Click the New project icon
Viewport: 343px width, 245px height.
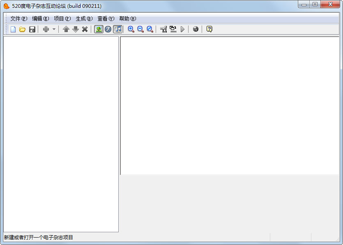[13, 29]
